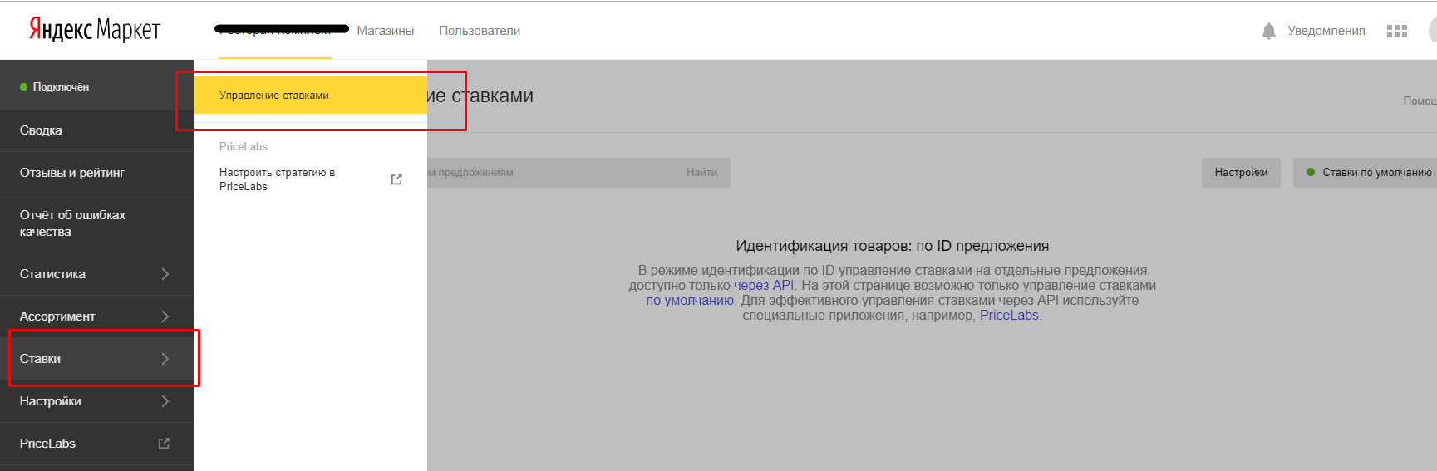
Task: Open the services grid icon
Action: coord(1397,31)
